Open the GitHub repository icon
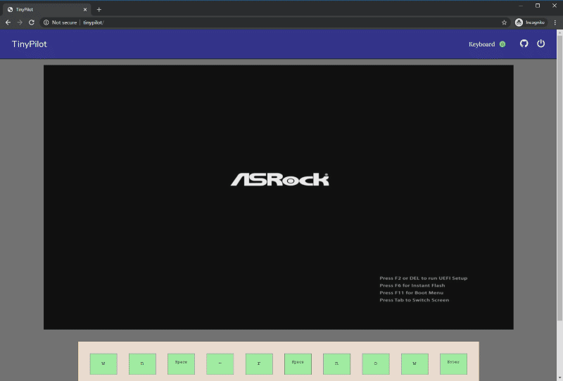 coord(524,44)
